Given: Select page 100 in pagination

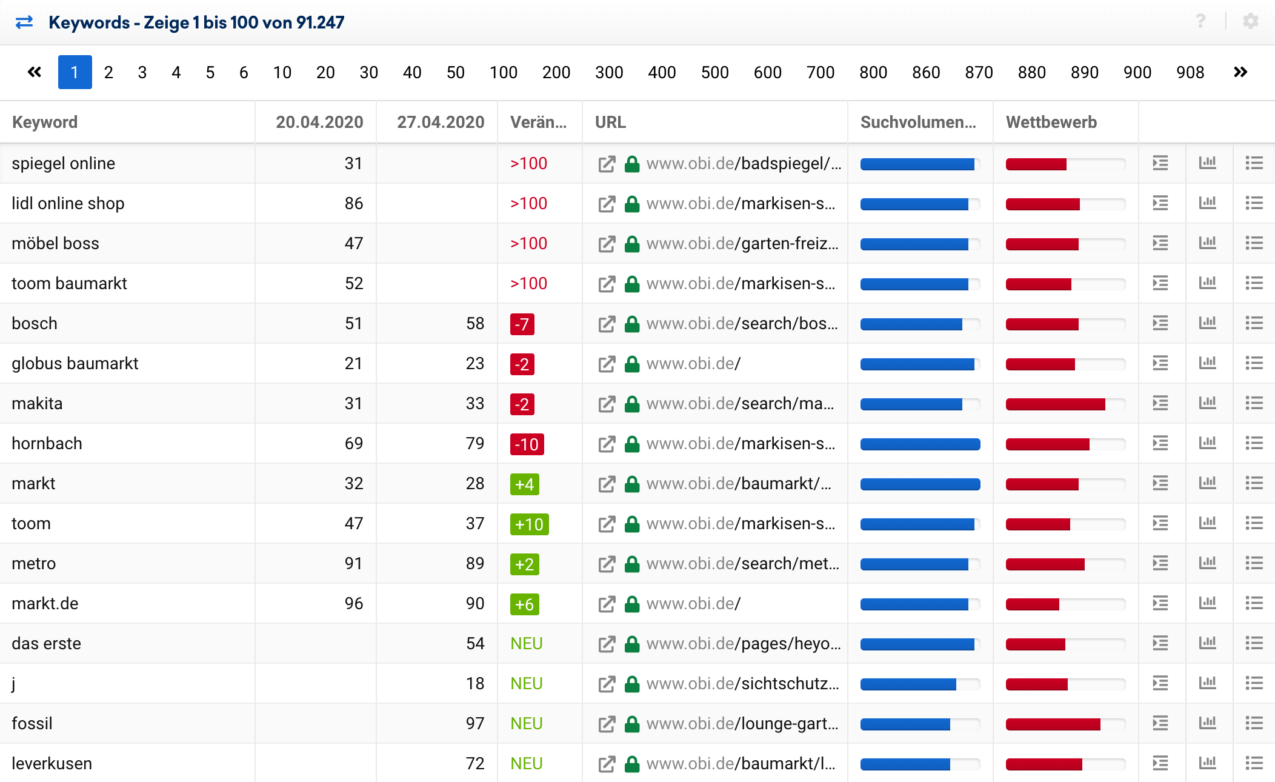Looking at the screenshot, I should tap(503, 72).
